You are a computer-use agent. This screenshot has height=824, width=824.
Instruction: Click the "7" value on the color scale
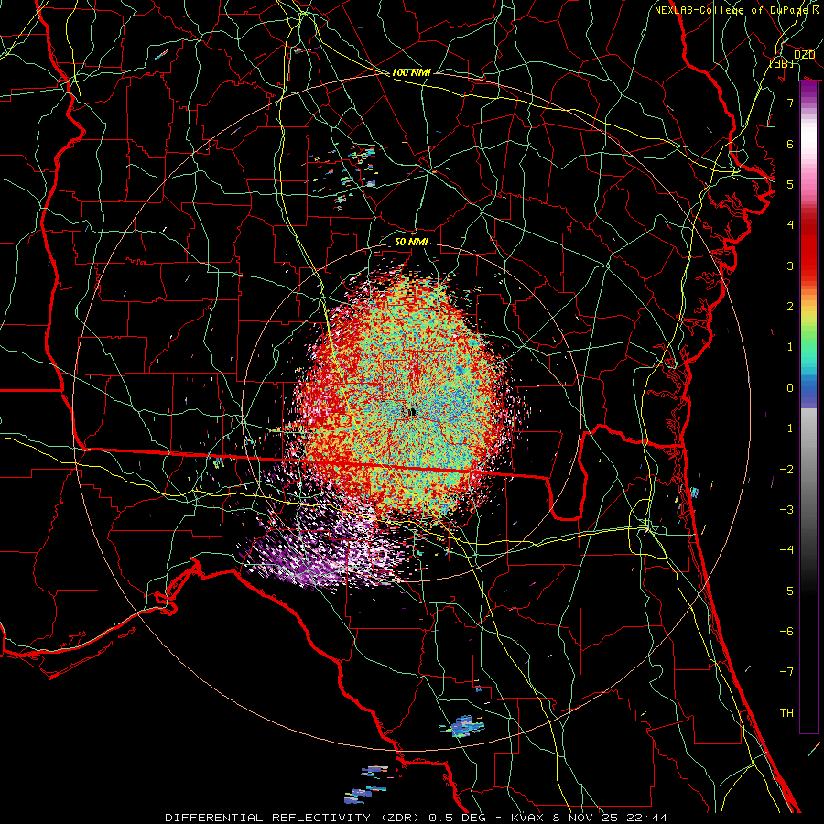pos(790,103)
